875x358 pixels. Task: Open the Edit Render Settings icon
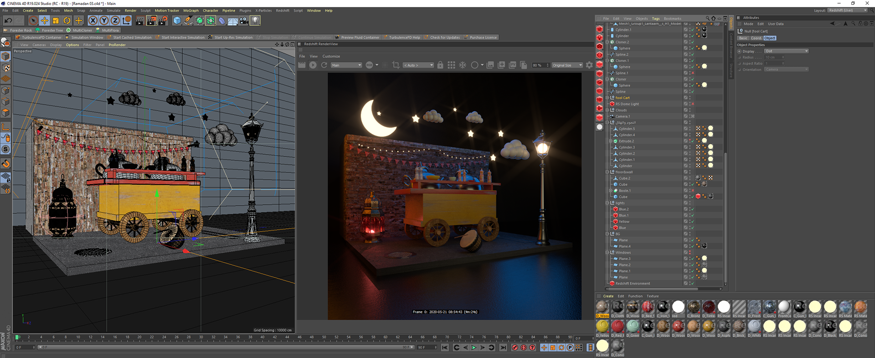(163, 20)
